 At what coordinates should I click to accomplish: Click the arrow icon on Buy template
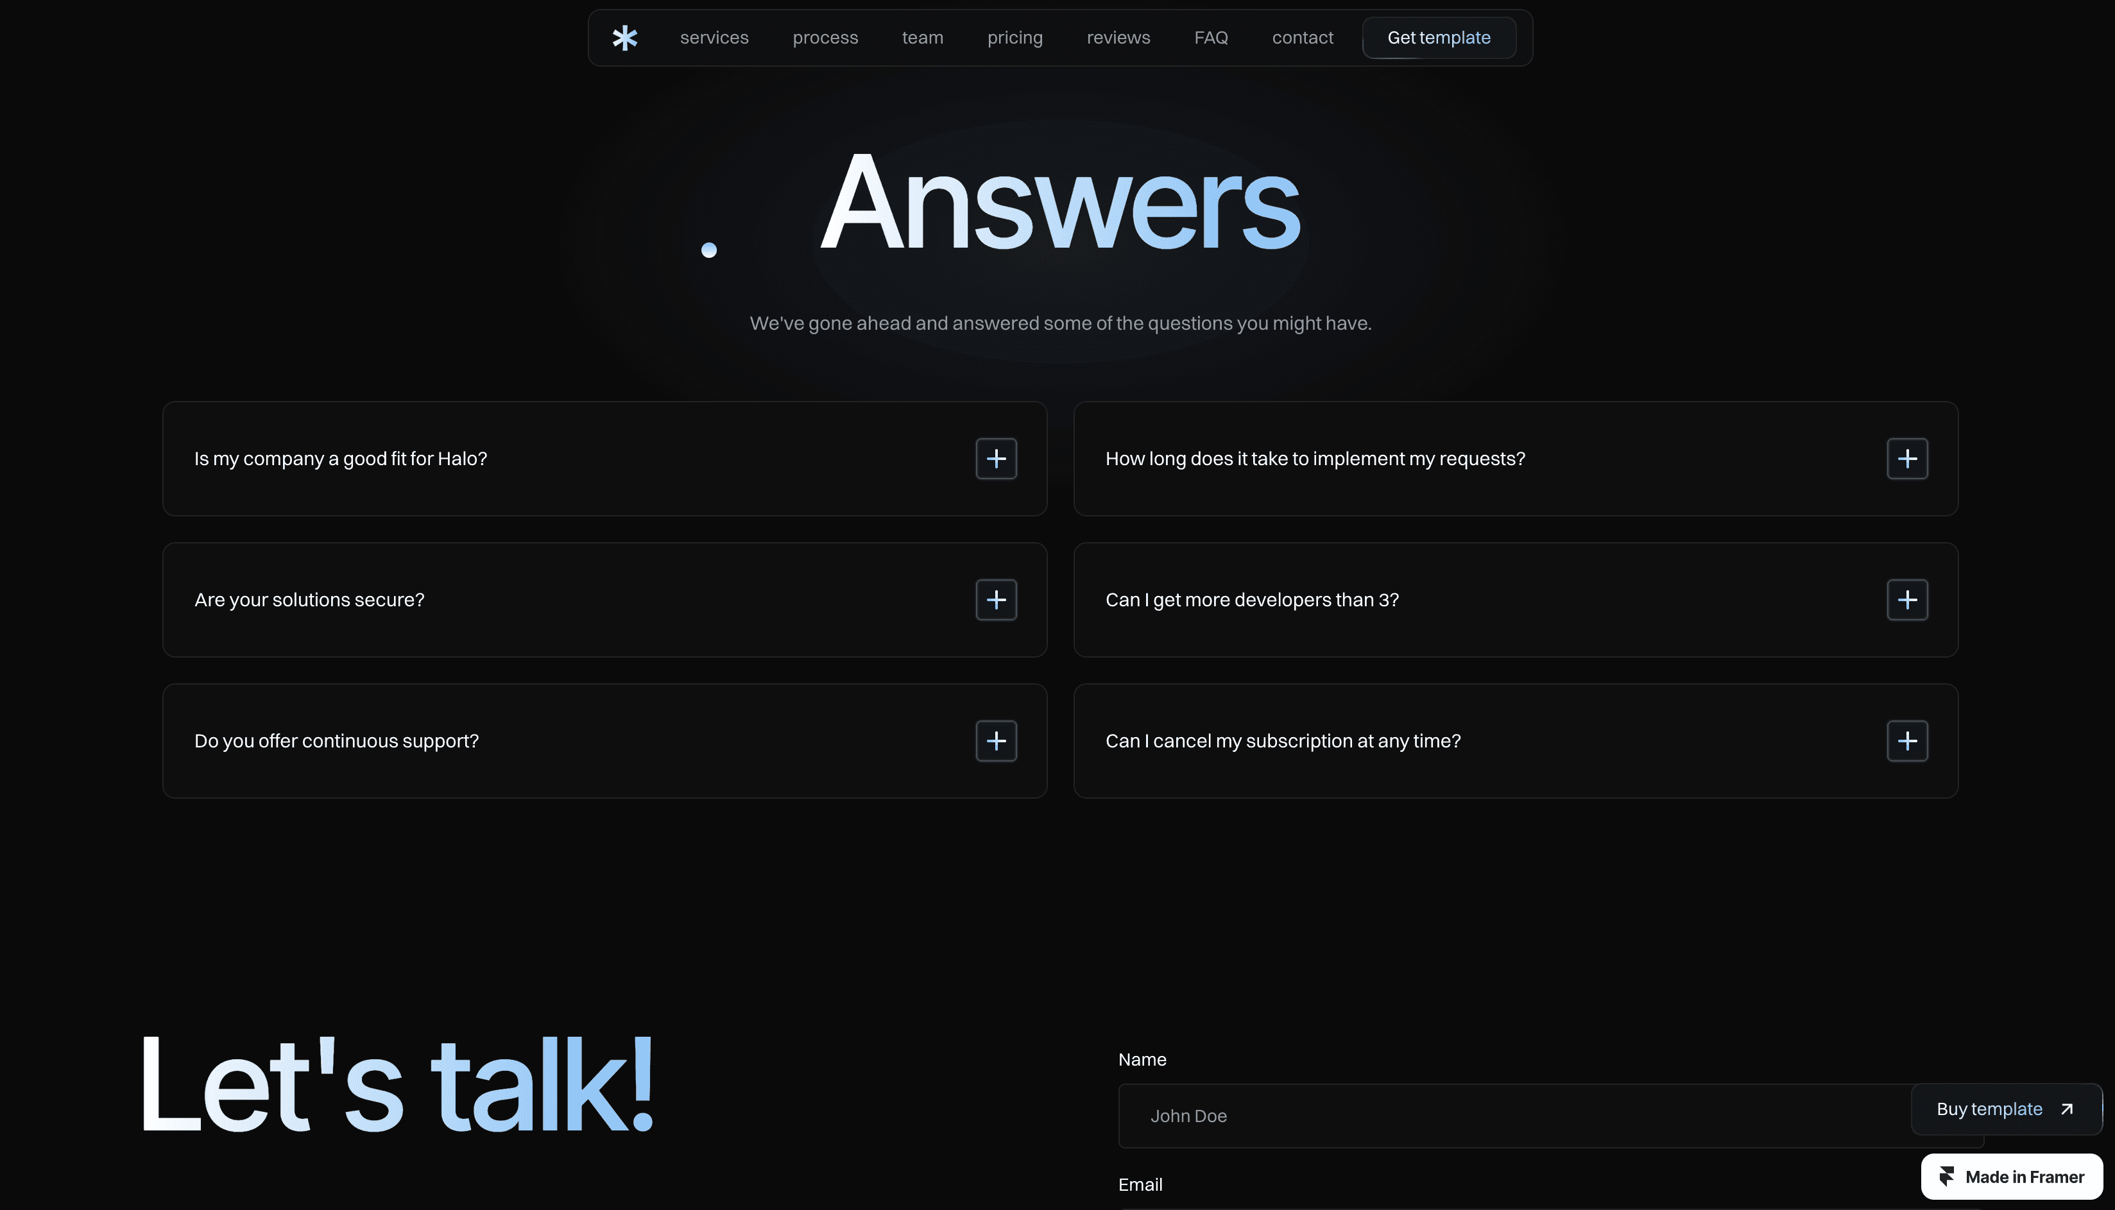tap(2066, 1109)
